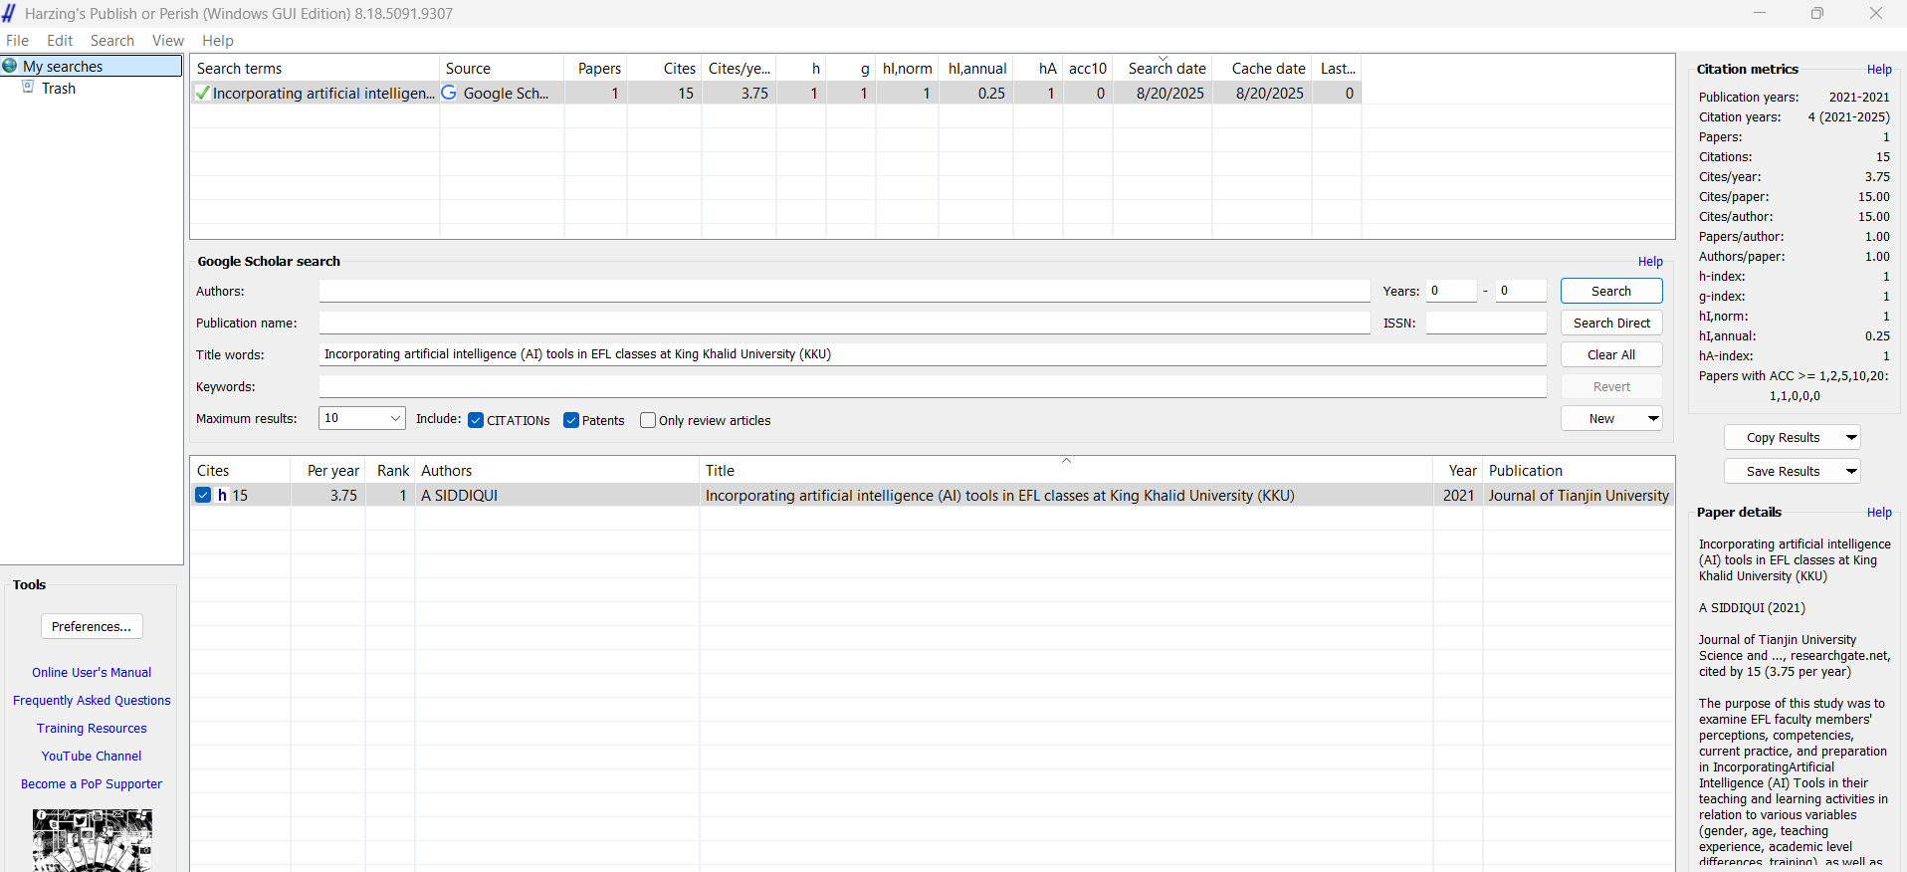Screen dimensions: 1907x872
Task: Open the Edit menu
Action: tap(60, 41)
